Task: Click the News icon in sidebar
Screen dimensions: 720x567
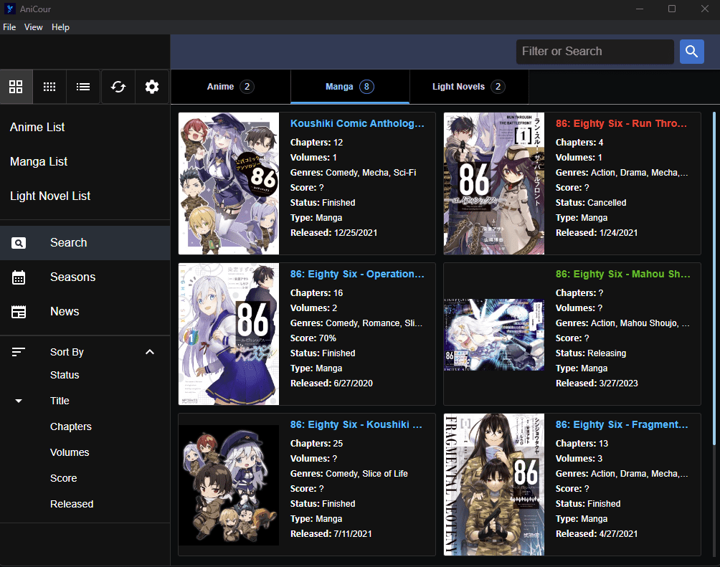Action: pyautogui.click(x=19, y=312)
